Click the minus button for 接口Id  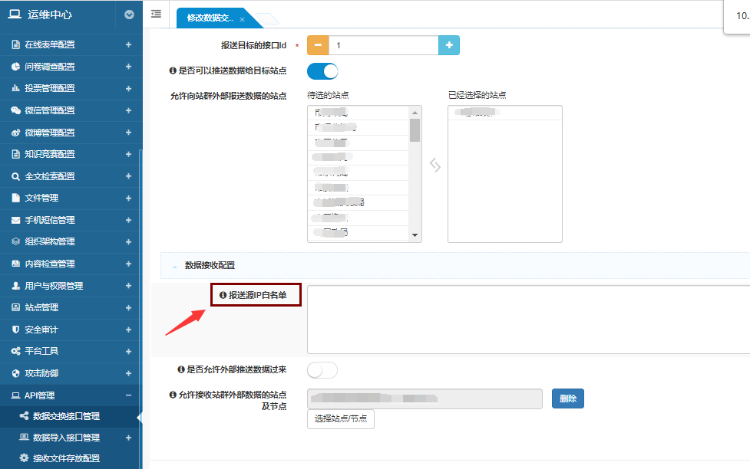[x=318, y=45]
